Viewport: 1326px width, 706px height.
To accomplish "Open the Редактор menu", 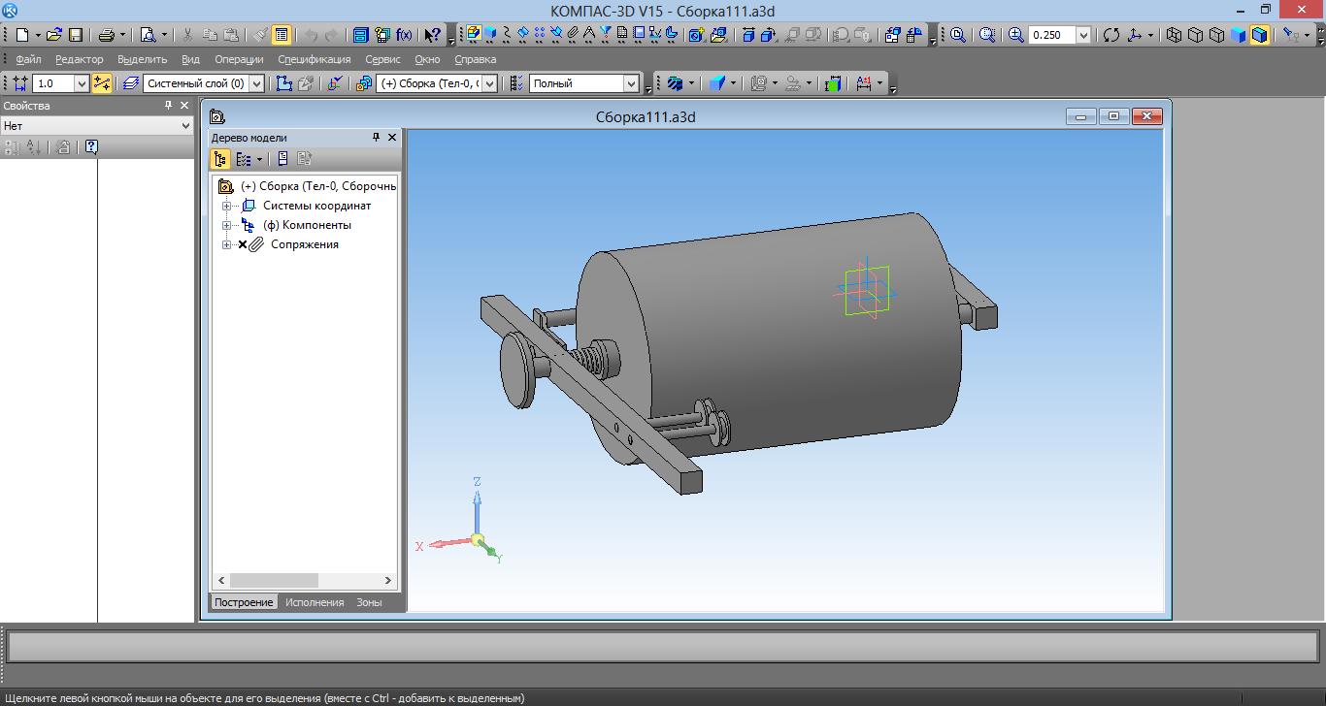I will tap(79, 59).
